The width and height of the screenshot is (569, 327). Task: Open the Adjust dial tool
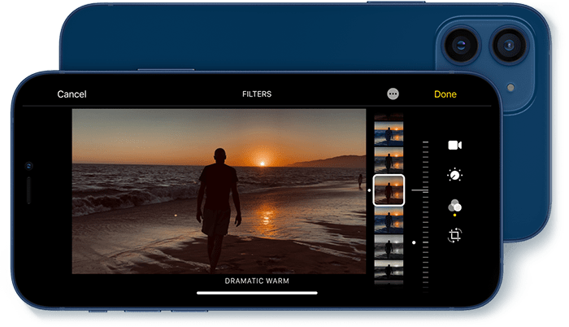(x=454, y=175)
